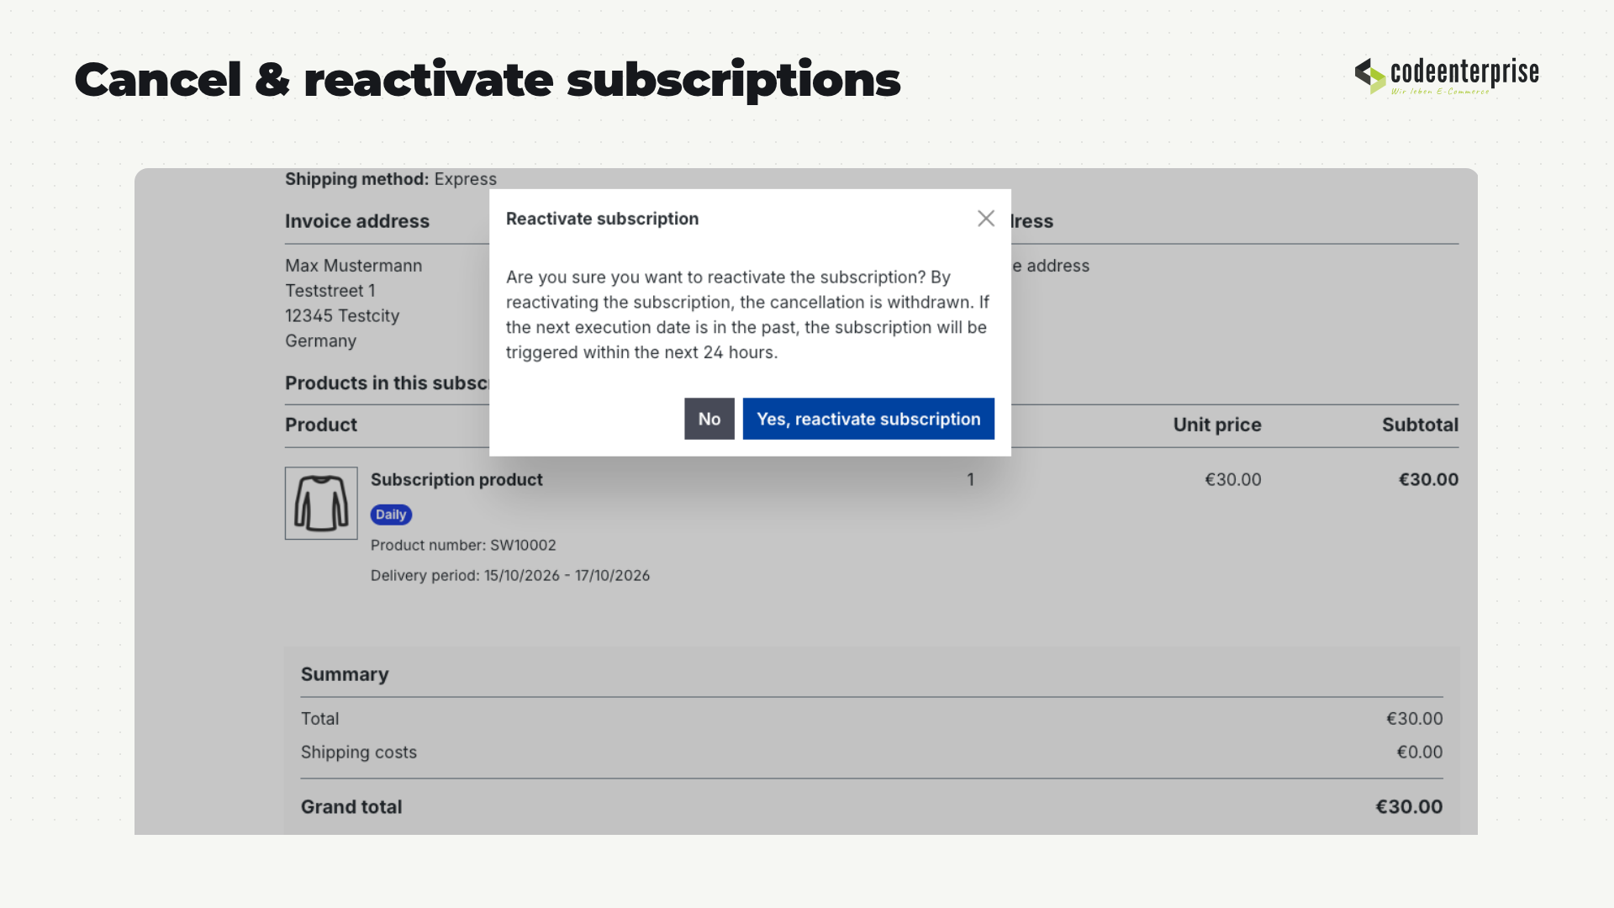1614x908 pixels.
Task: Select the Teststreet 1 address line
Action: pos(330,291)
